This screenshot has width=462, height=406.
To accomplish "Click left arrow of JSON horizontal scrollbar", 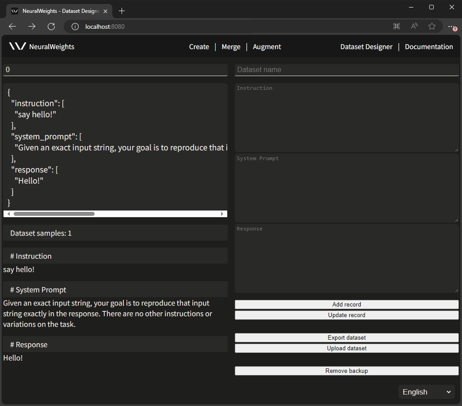I will point(8,214).
